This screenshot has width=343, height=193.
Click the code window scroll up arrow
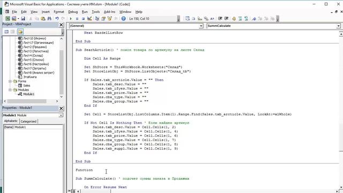(341, 34)
